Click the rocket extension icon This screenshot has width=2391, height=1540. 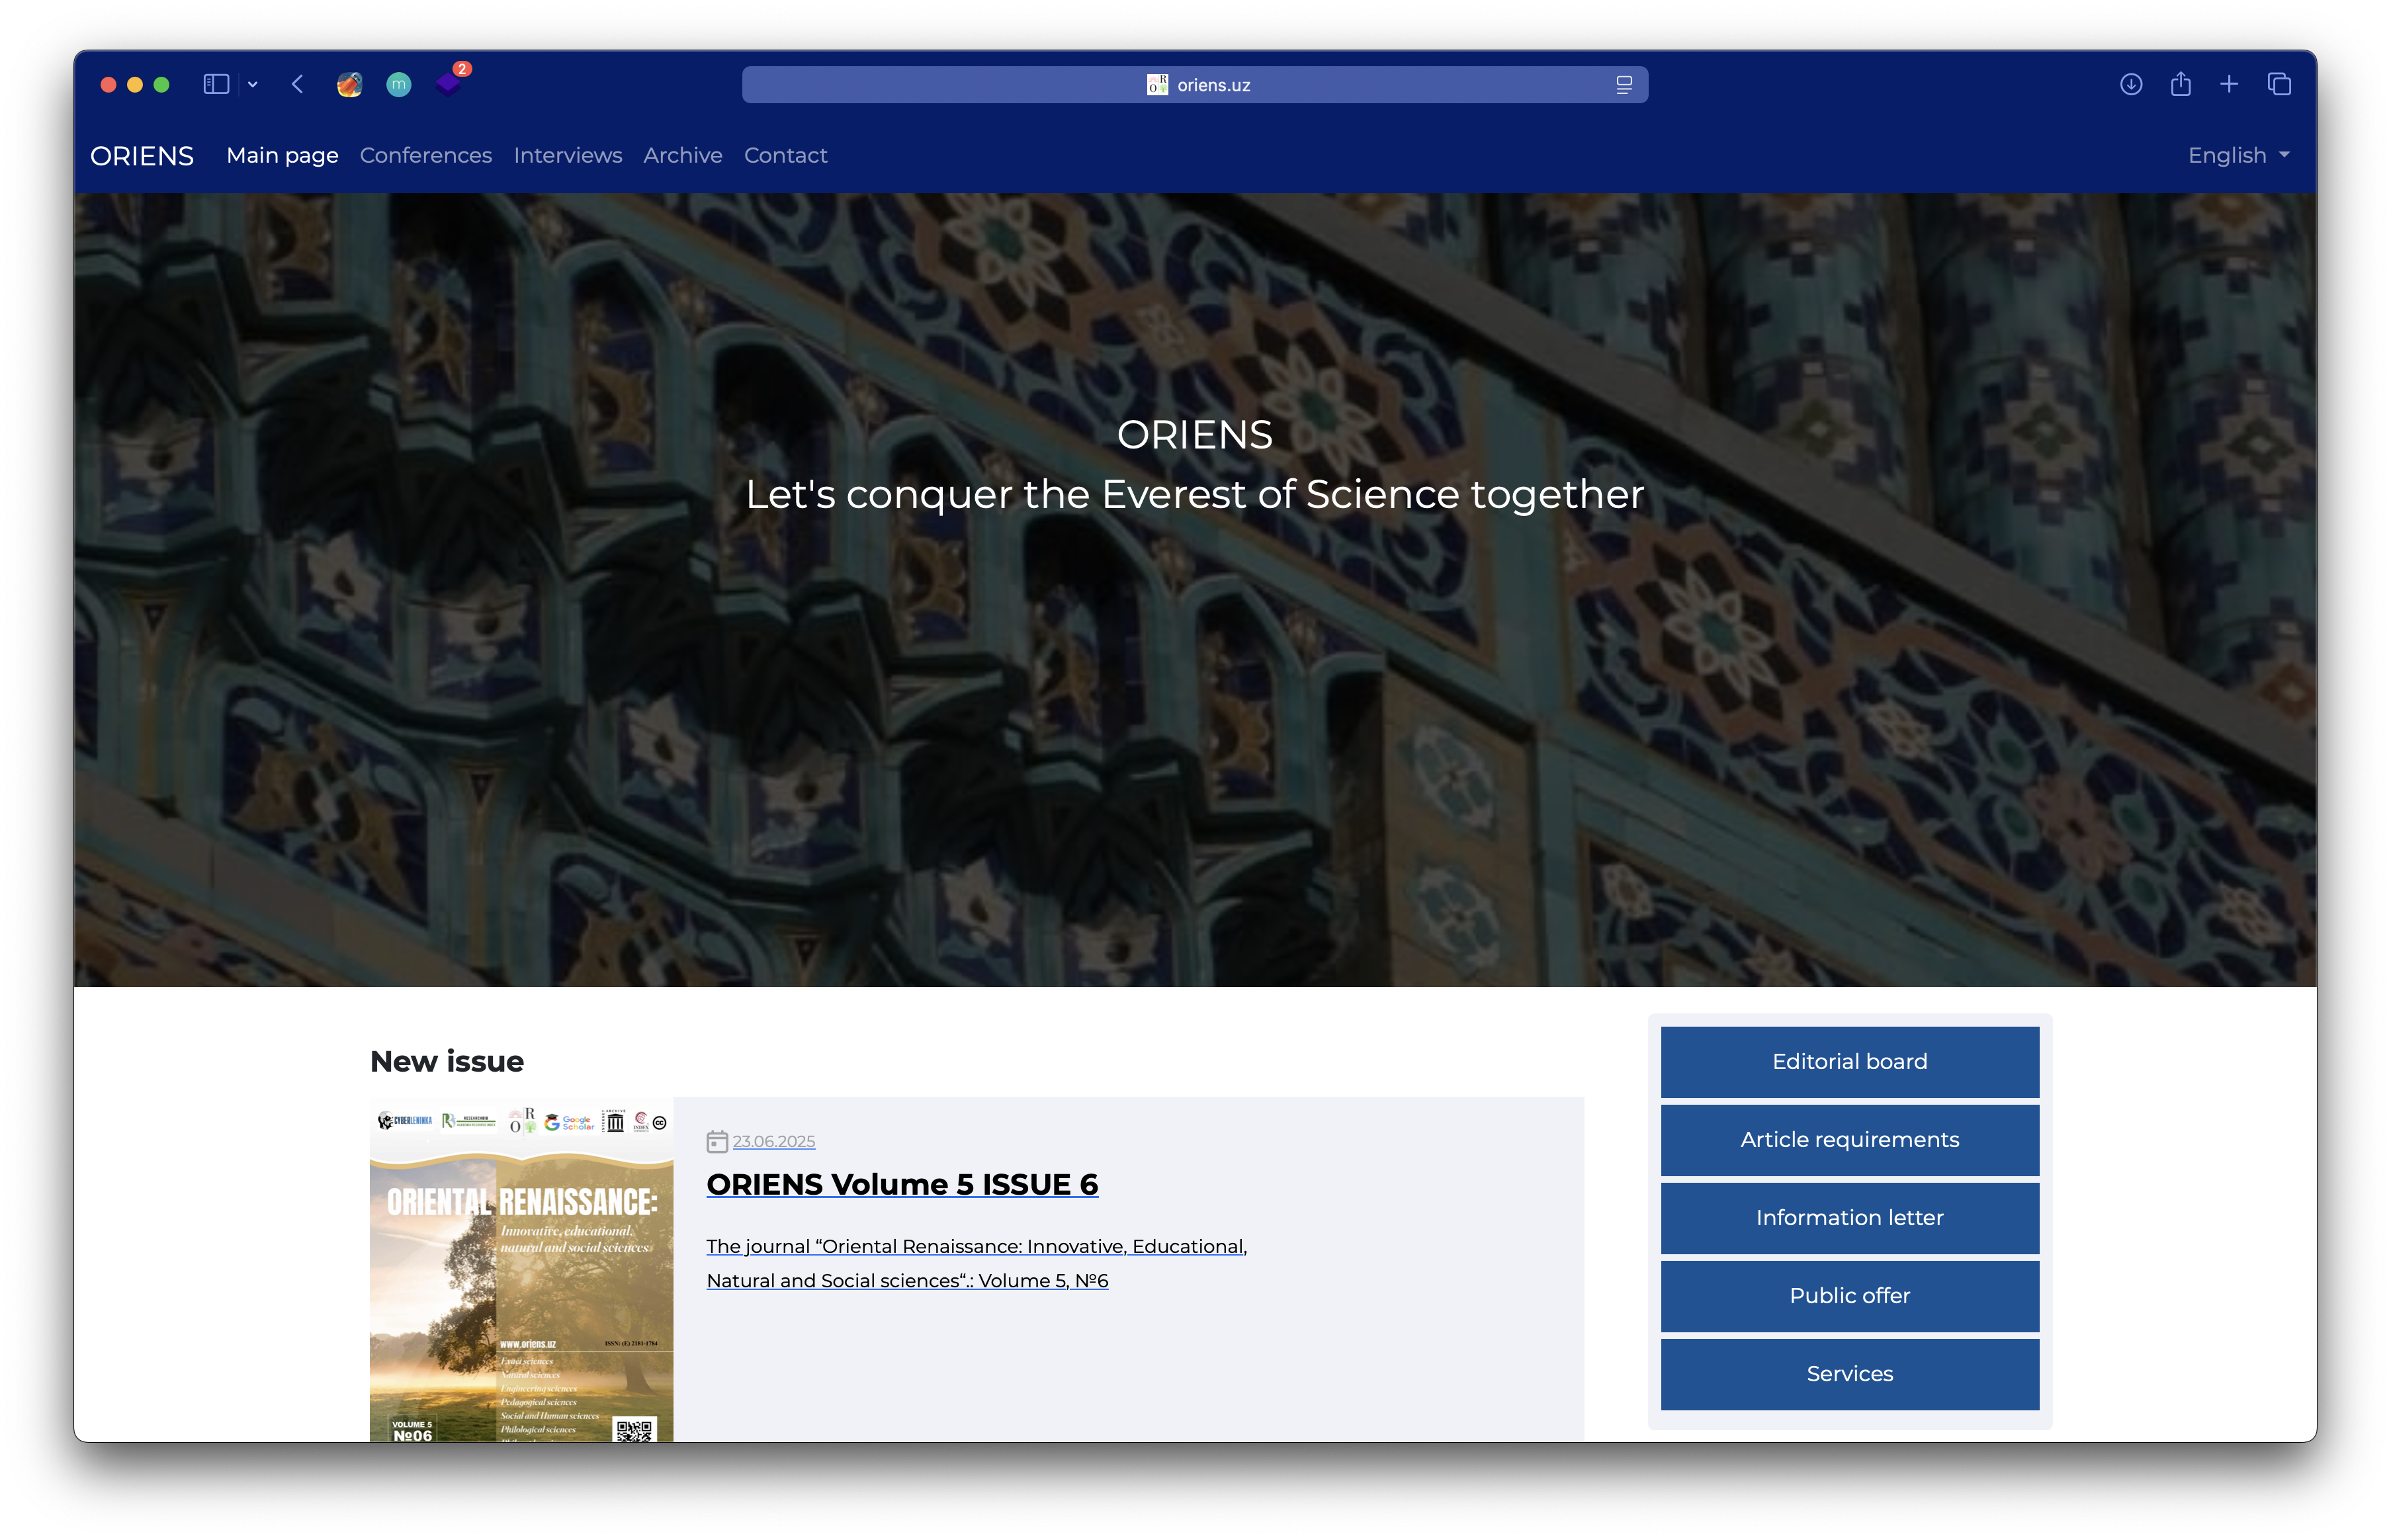point(349,84)
